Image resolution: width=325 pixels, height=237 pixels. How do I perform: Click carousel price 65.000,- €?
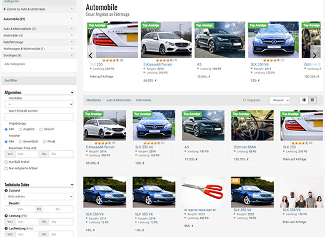[150, 80]
